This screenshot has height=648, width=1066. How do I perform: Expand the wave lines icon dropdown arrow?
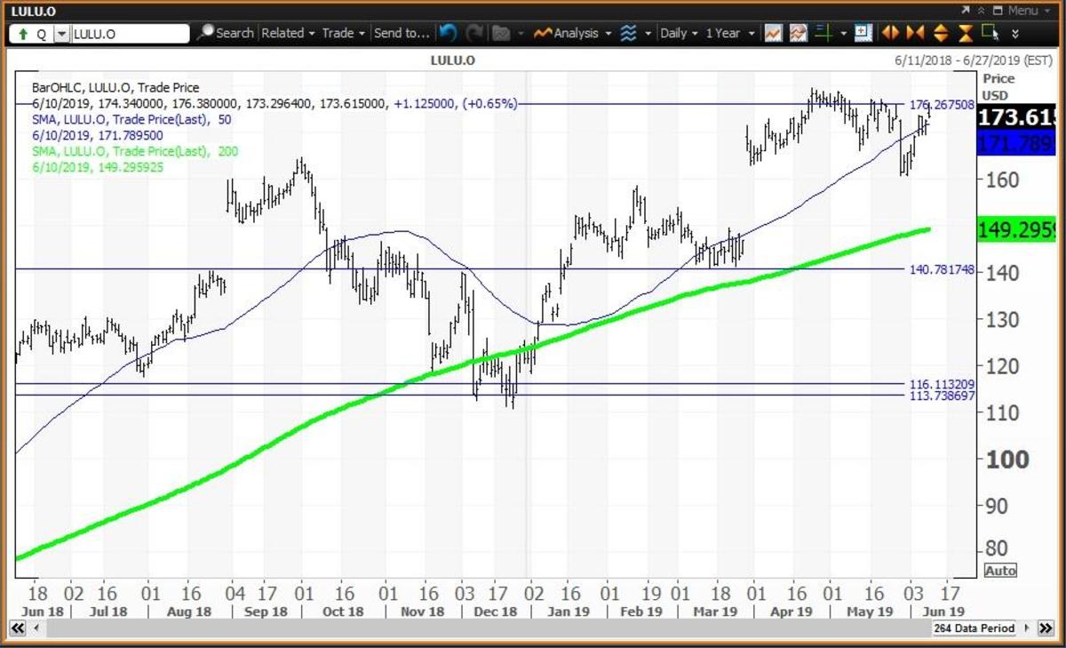(648, 34)
